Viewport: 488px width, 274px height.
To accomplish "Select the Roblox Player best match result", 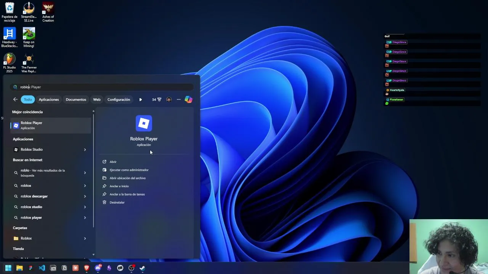I will 51,125.
